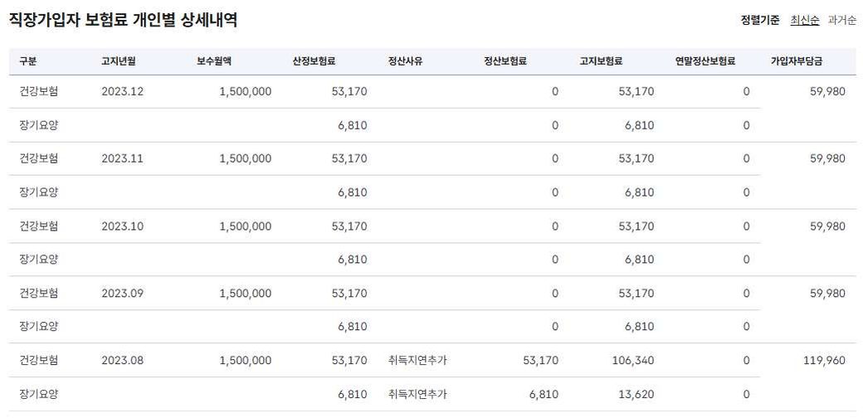Click the 산정보험료 column header
This screenshot has width=863, height=418.
tap(314, 61)
